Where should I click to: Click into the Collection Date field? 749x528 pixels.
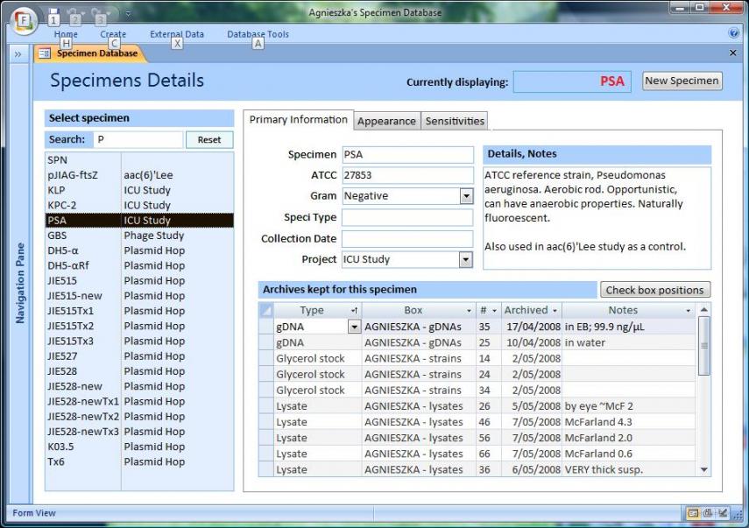tap(407, 238)
